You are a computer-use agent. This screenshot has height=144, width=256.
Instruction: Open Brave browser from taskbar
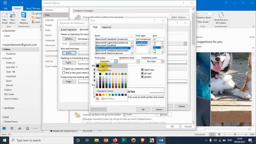pos(142,140)
